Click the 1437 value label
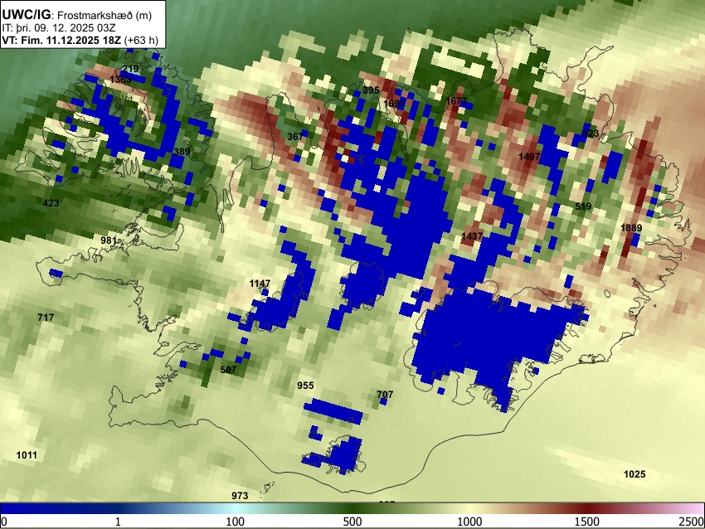The image size is (705, 529). tap(472, 236)
